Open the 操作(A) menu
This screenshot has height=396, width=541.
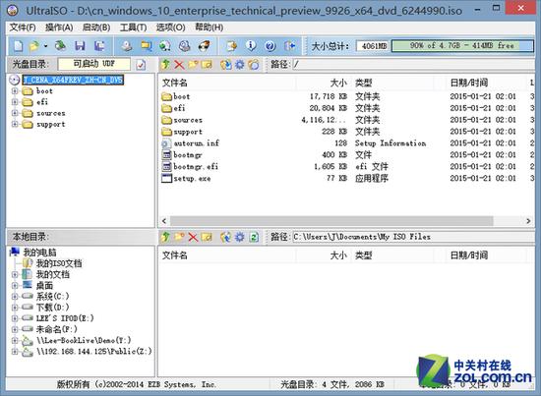[x=59, y=28]
